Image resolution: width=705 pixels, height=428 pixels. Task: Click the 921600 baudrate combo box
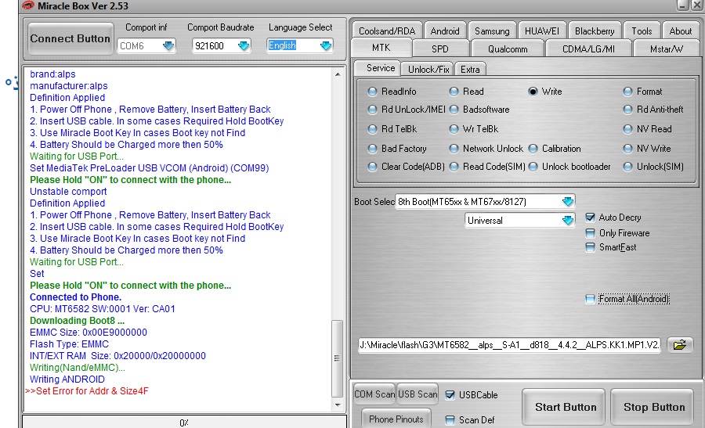221,46
